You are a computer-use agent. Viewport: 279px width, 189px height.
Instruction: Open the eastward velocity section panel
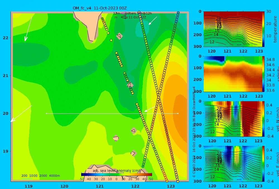point(233,164)
